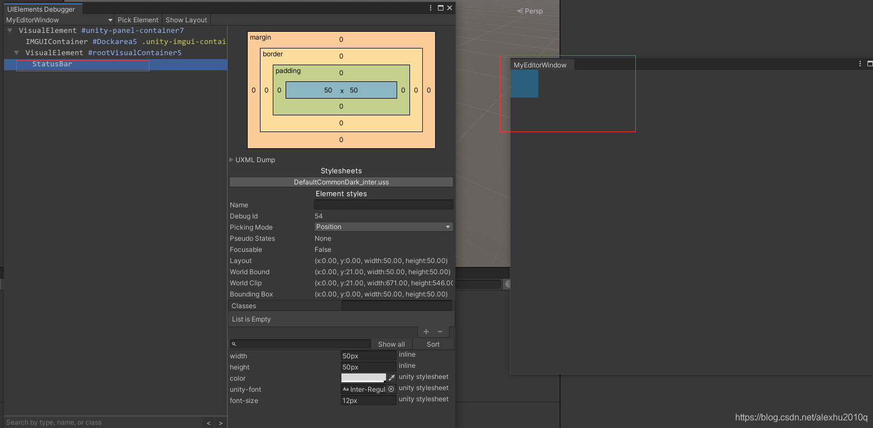Click the blue StatusBar square in MyEditorWindow
This screenshot has width=873, height=428.
[524, 84]
